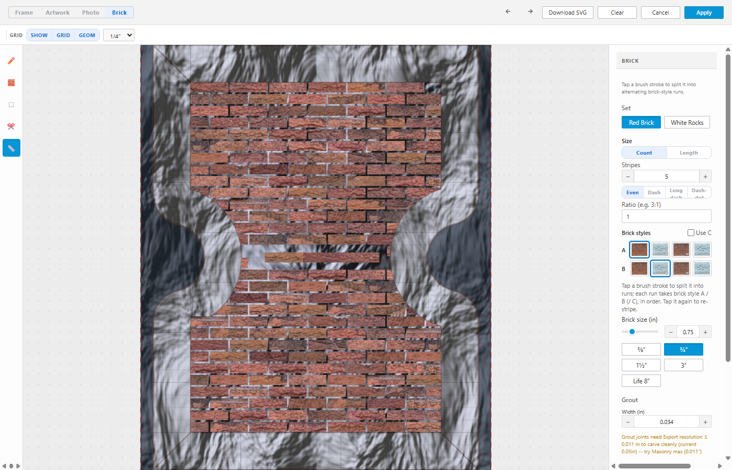Select the brick wall tool
This screenshot has width=732, height=470.
tap(11, 83)
